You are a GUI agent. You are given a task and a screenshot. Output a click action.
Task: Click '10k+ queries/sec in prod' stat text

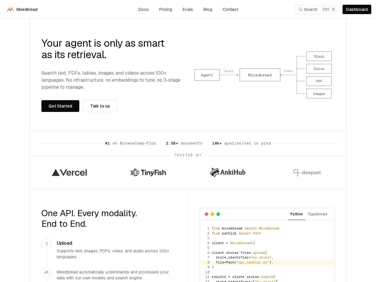[x=241, y=143]
